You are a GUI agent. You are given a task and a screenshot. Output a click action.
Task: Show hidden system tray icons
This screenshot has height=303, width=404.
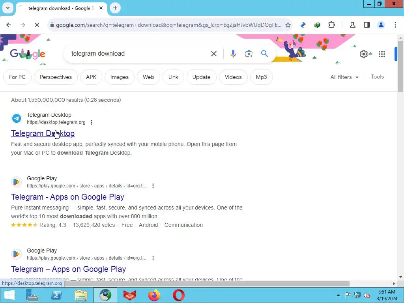click(338, 295)
